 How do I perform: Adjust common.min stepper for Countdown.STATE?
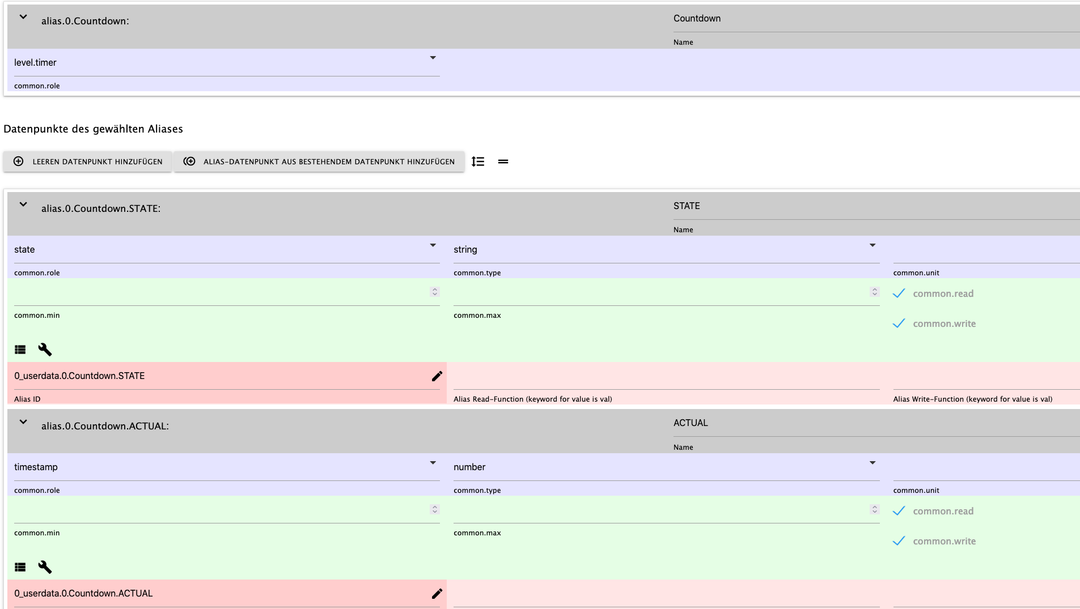pyautogui.click(x=435, y=292)
